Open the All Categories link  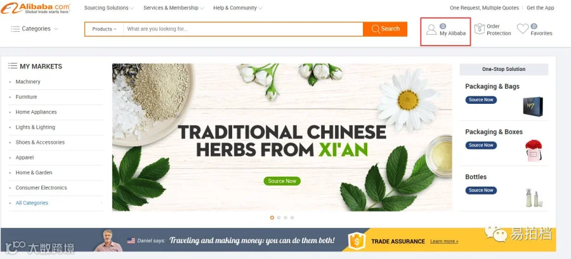(32, 203)
